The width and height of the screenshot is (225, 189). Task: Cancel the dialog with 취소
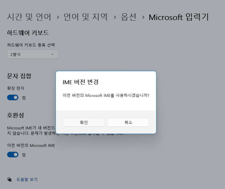(x=128, y=122)
